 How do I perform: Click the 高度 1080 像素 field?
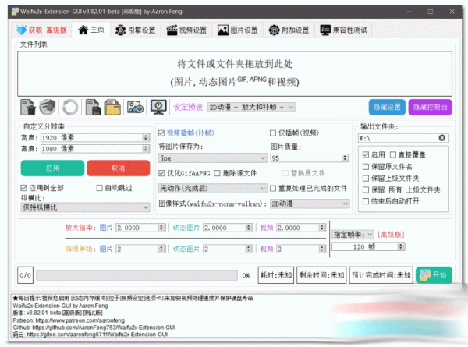click(x=95, y=149)
